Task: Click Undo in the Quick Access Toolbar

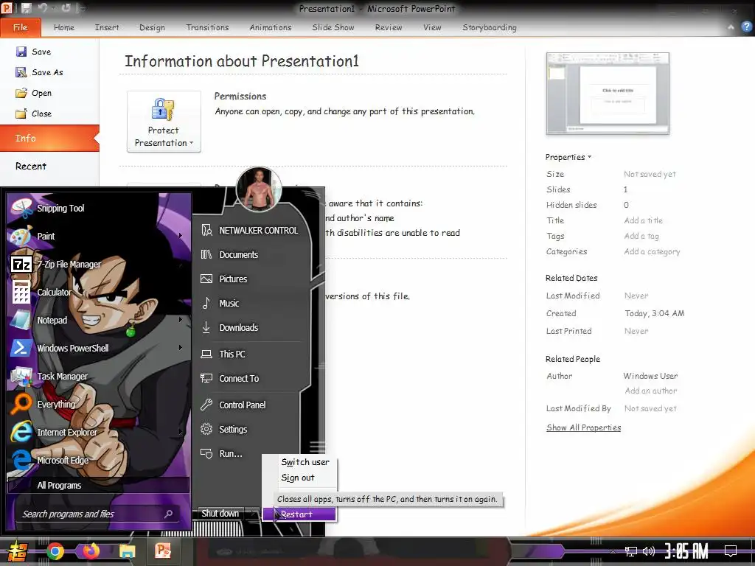Action: (x=43, y=8)
